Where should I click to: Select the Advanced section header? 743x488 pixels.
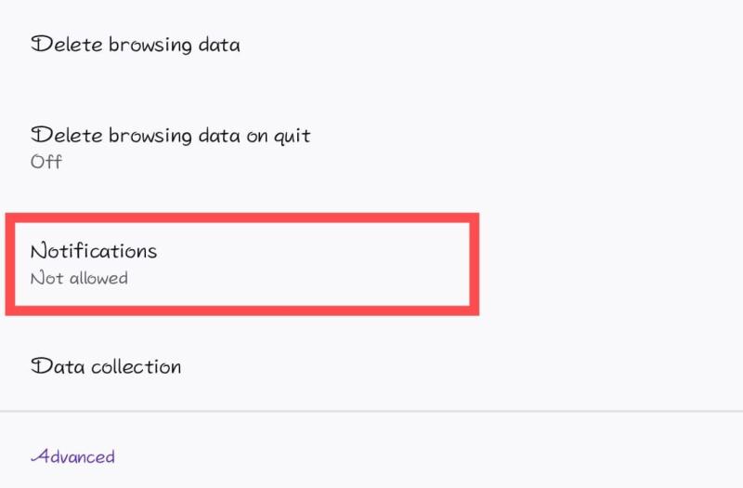72,456
